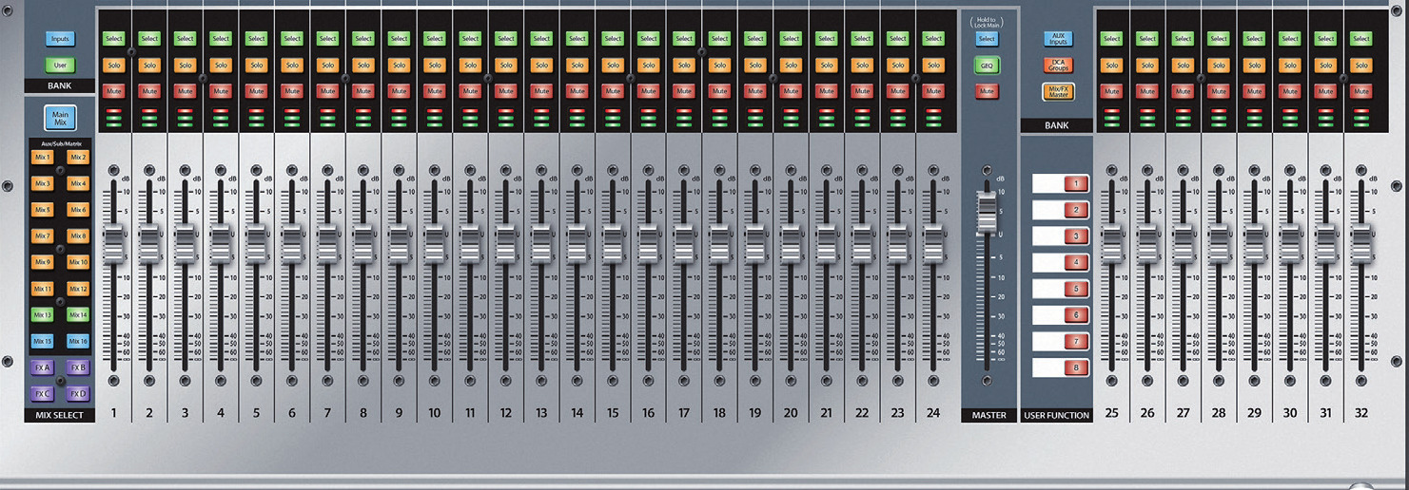
Task: Select the green Mix 14 button
Action: [78, 314]
